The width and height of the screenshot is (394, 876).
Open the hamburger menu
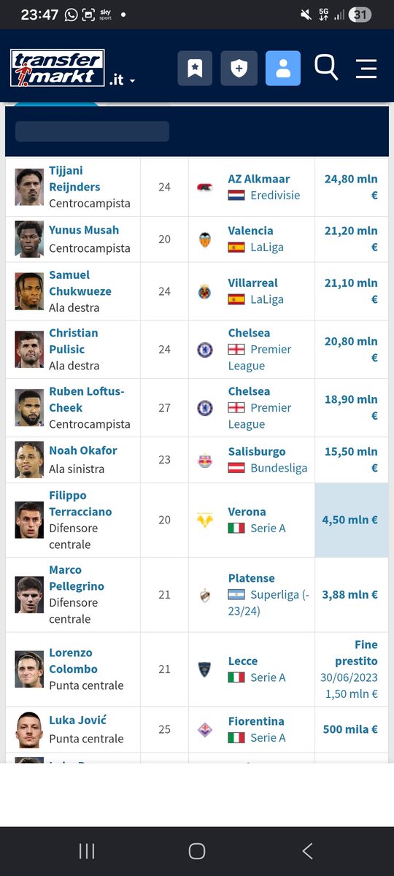[x=366, y=69]
